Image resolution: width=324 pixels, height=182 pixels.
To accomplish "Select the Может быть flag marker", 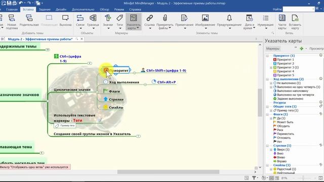I will pos(283,122).
